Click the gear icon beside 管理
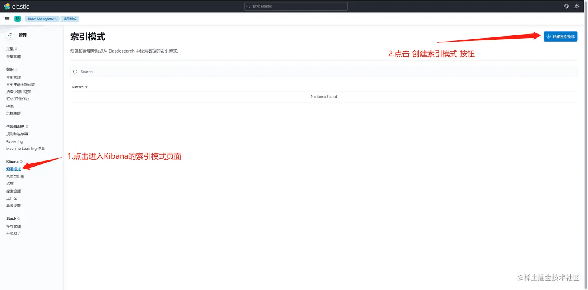588x290 pixels. point(10,35)
